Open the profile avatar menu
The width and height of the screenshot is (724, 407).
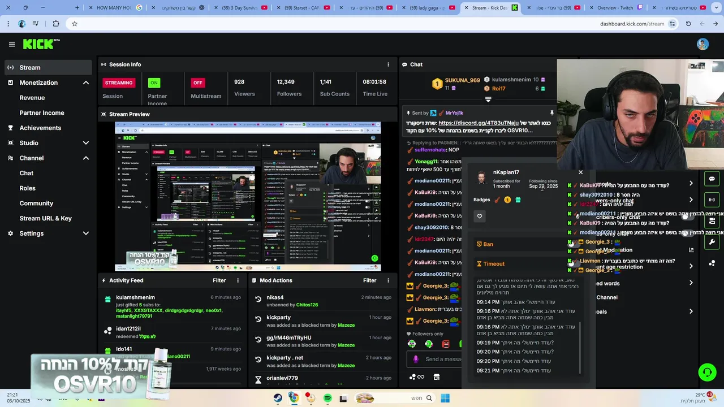click(703, 44)
